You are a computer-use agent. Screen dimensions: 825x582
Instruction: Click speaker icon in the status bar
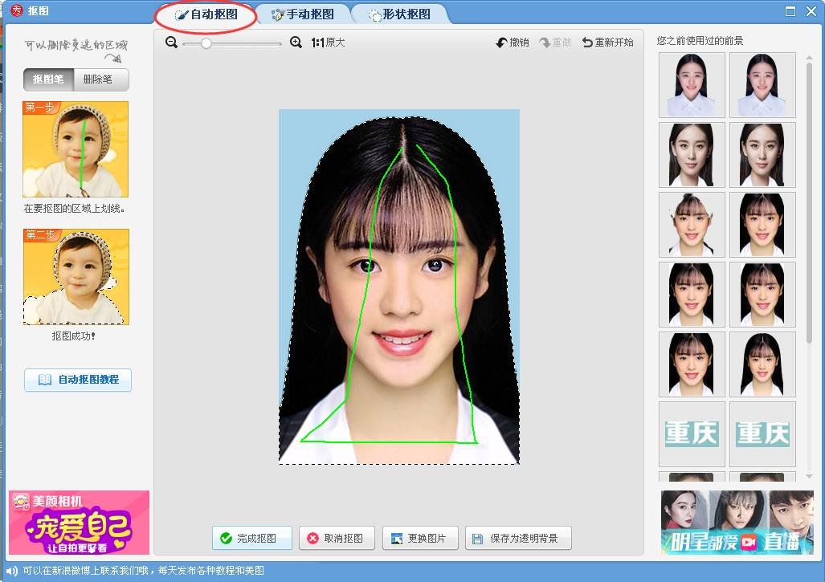[11, 571]
